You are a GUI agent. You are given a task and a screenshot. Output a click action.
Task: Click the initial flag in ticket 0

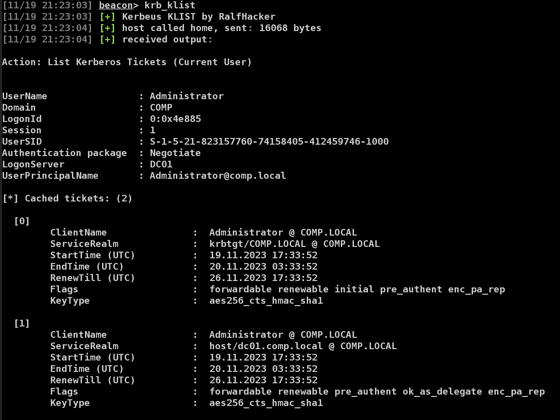click(x=354, y=289)
